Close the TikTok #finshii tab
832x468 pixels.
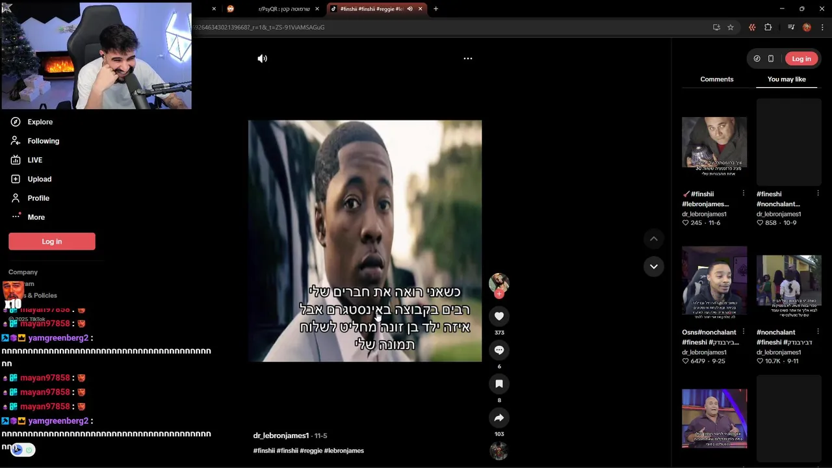[x=420, y=8]
